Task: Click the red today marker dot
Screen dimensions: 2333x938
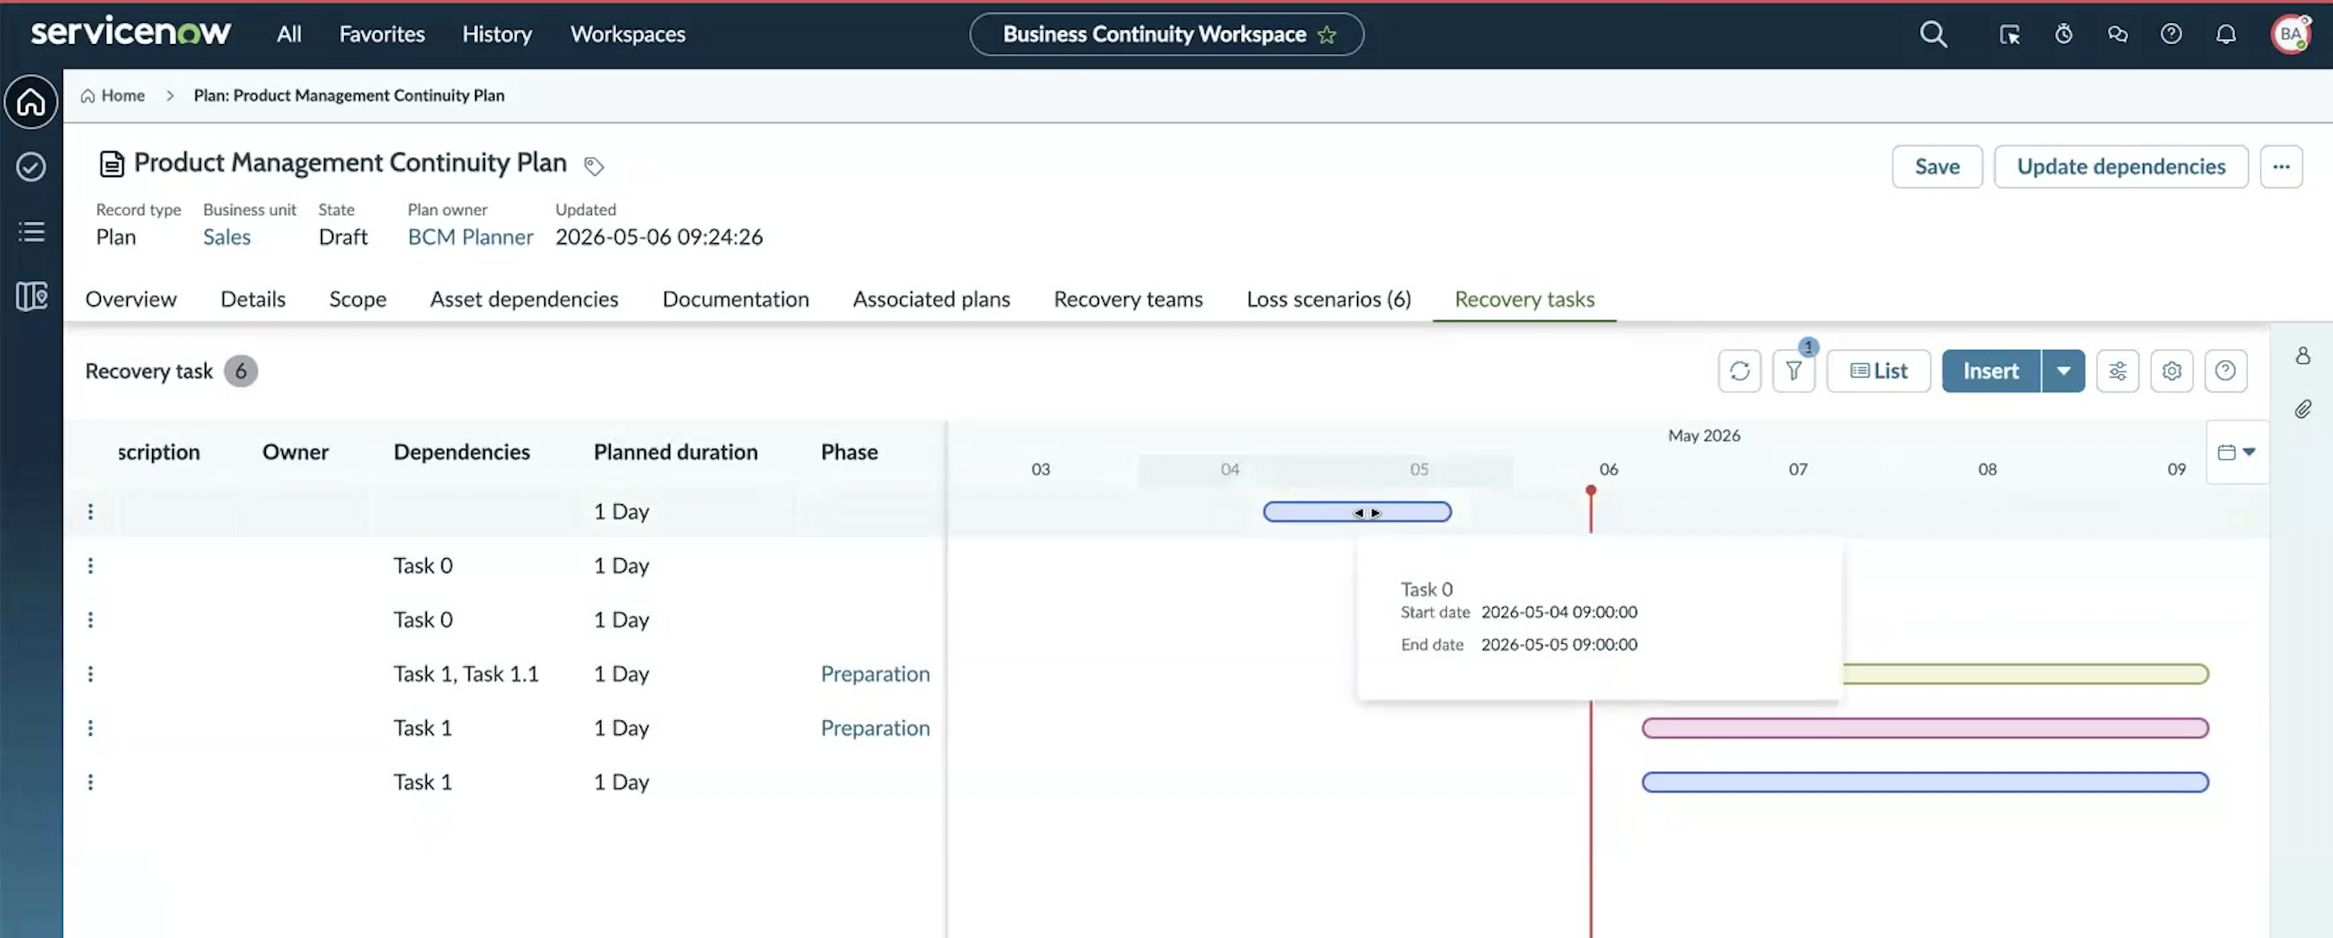Action: pyautogui.click(x=1591, y=490)
